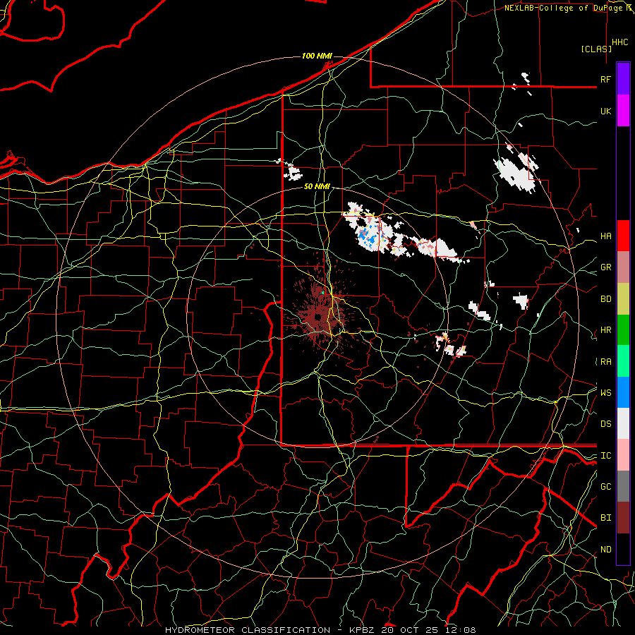Click the BD legend label
The width and height of the screenshot is (635, 635).
pyautogui.click(x=605, y=299)
